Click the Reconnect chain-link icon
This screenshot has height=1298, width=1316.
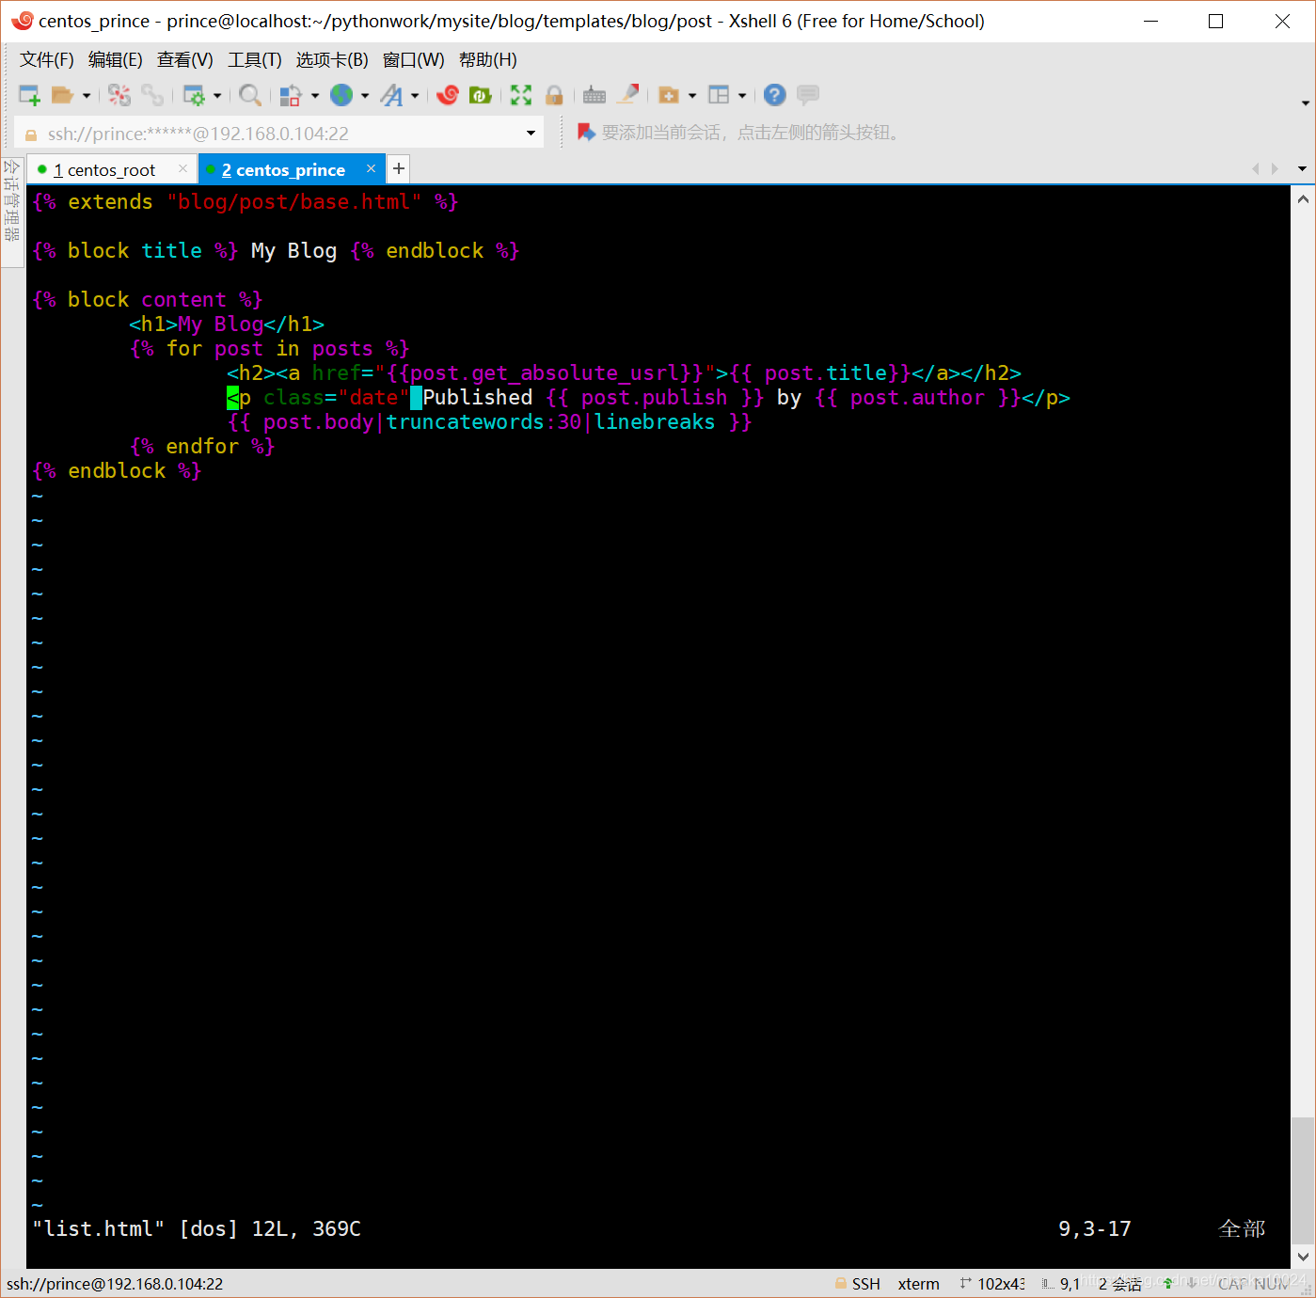[x=152, y=95]
